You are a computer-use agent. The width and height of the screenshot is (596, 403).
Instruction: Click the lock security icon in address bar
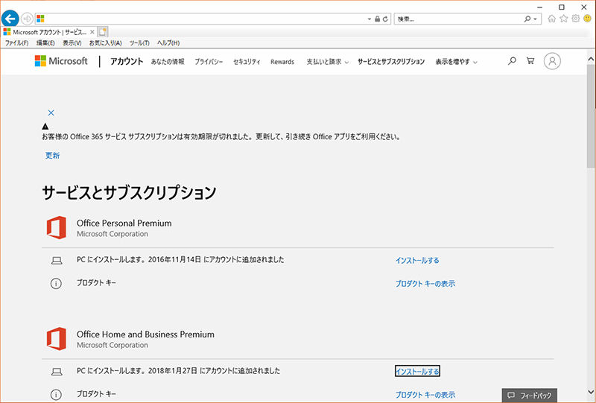point(378,19)
